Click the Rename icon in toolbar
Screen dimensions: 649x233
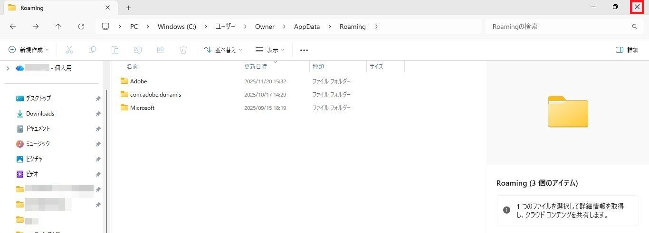138,50
